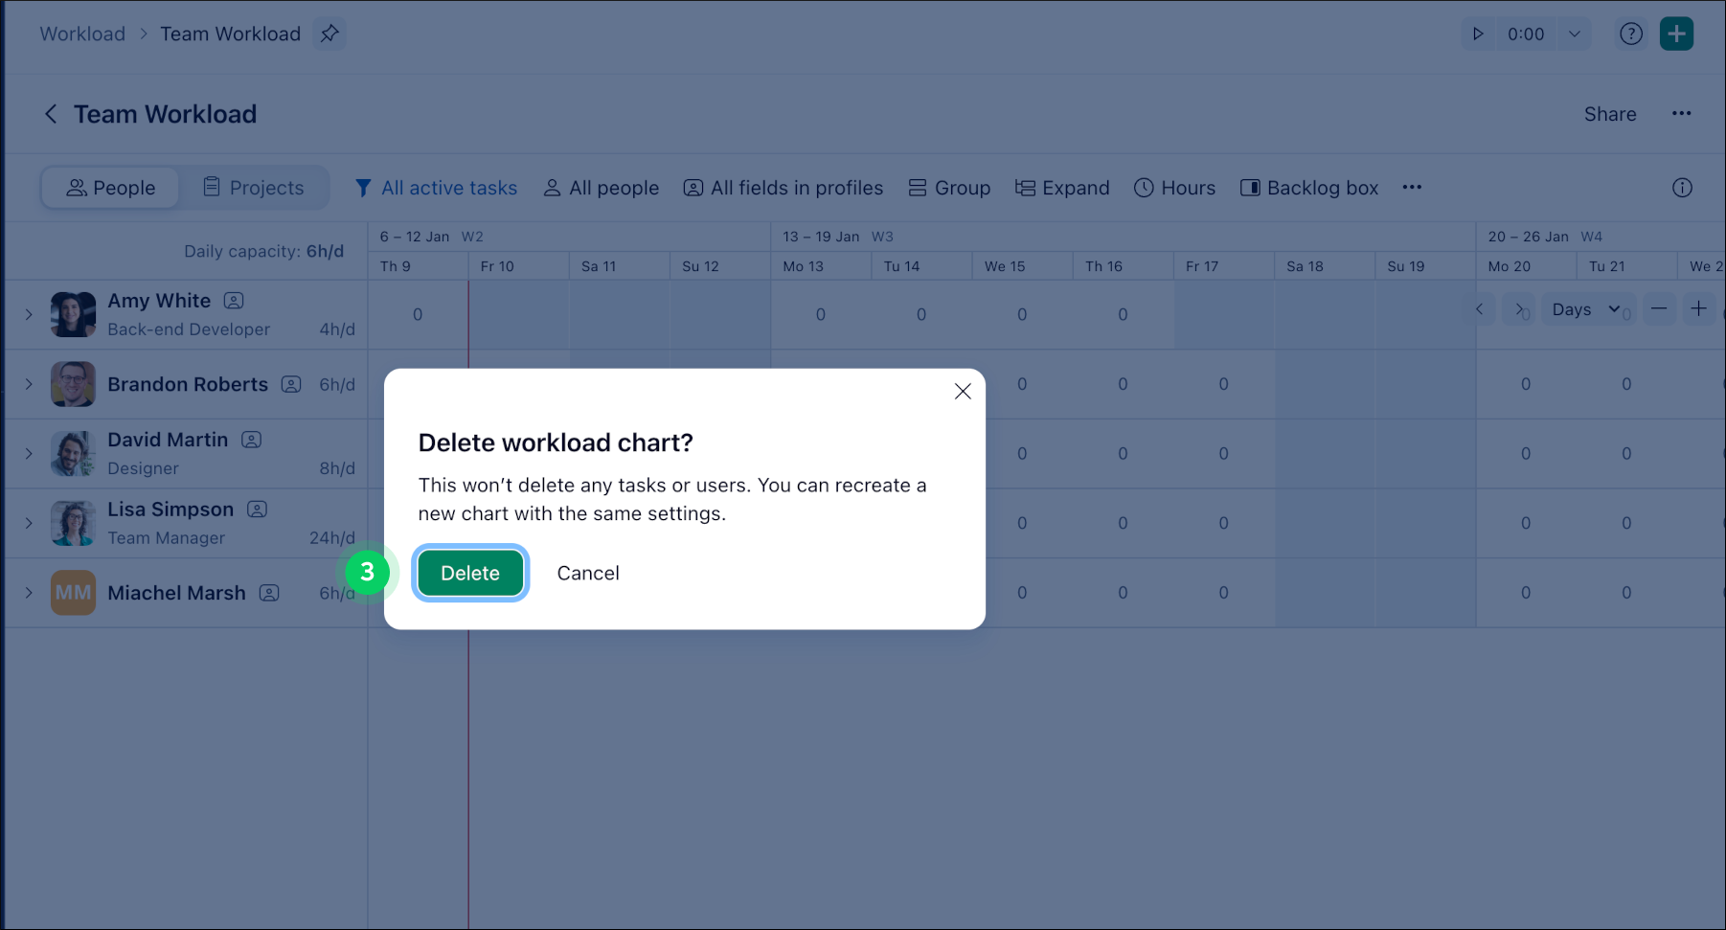Click Amy White's Th 9 cell value

click(x=418, y=314)
